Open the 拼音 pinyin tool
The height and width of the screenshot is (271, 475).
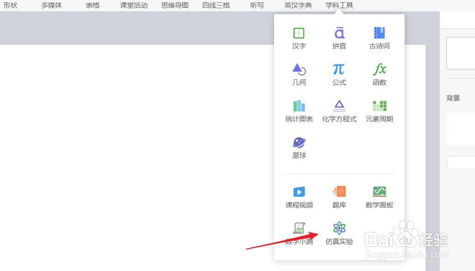point(339,38)
